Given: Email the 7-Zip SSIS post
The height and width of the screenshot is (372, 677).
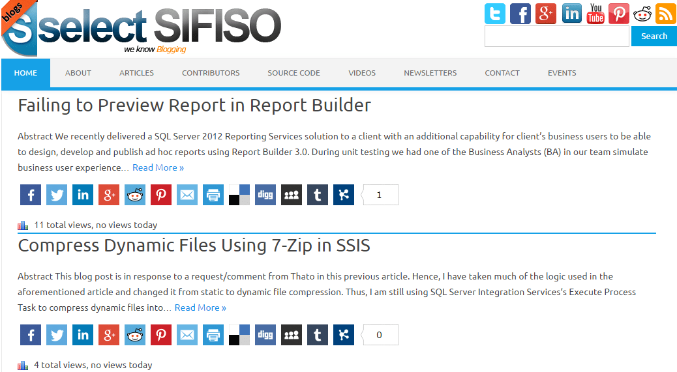Looking at the screenshot, I should click(x=187, y=335).
